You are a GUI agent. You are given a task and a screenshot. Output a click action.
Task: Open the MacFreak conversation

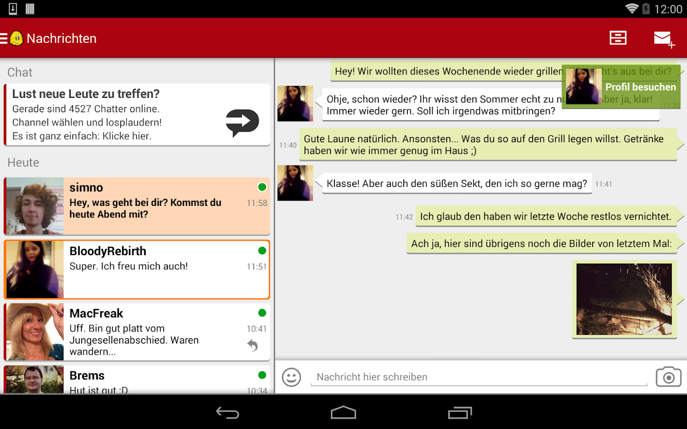click(x=137, y=332)
